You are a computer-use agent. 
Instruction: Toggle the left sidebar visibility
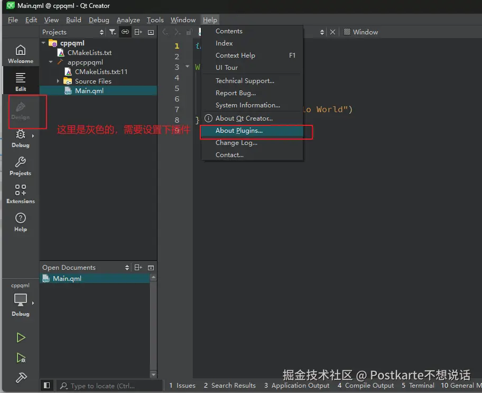(47, 385)
